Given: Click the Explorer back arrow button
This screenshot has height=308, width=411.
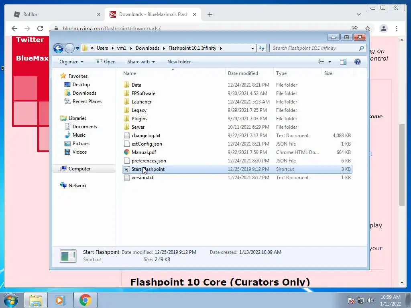Looking at the screenshot, I should (58, 48).
